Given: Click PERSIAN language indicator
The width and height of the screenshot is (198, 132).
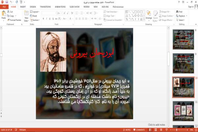Looking at the screenshot, I should [x=22, y=130].
